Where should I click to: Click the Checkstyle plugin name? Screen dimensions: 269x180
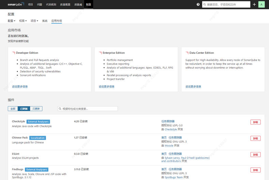point(18,121)
